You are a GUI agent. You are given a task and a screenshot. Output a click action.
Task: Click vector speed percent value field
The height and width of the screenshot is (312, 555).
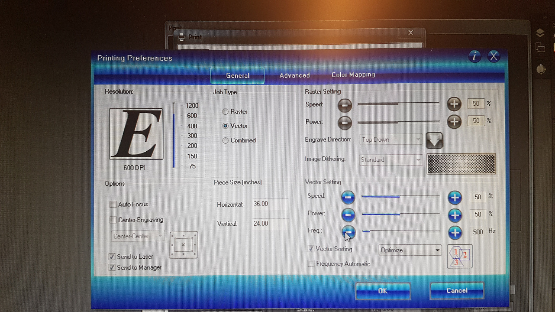coord(477,197)
